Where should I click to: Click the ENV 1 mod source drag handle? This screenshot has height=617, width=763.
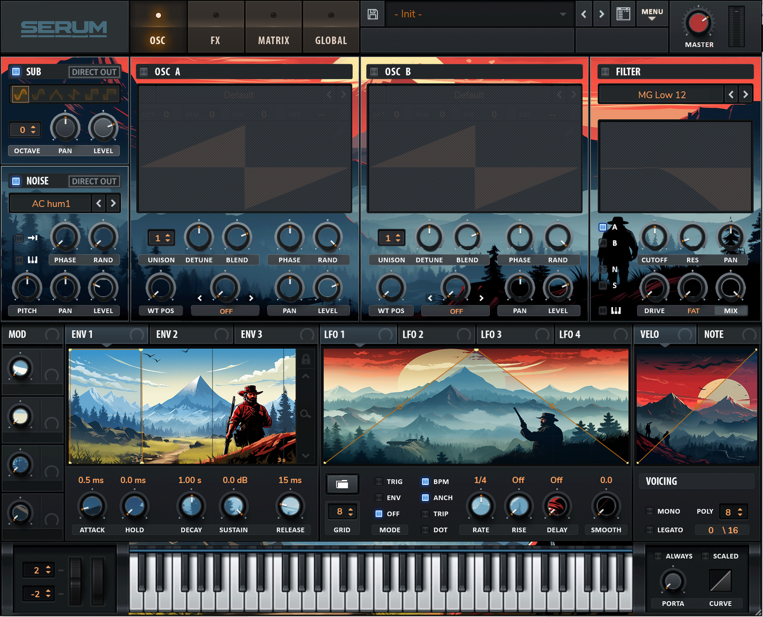(137, 334)
